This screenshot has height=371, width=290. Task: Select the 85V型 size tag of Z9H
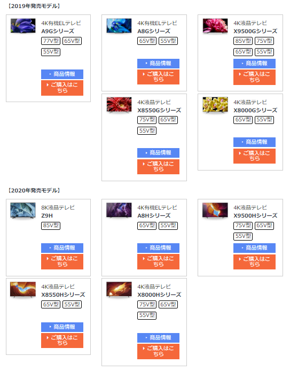point(51,226)
